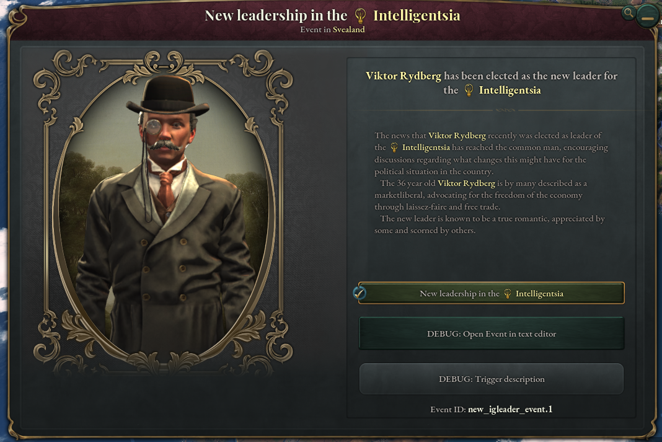Click Viktor Rydberg's name in the headline
Screen dimensions: 662x442
click(403, 76)
